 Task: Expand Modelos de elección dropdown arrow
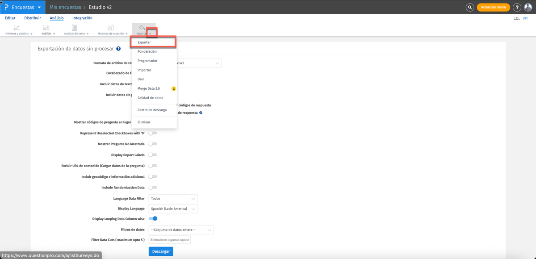(x=126, y=34)
